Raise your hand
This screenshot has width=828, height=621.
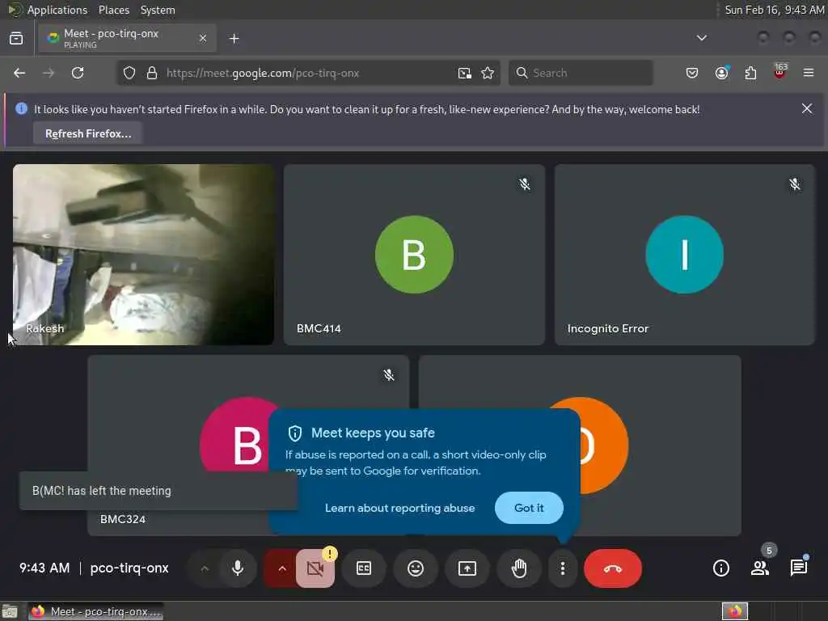tap(519, 568)
